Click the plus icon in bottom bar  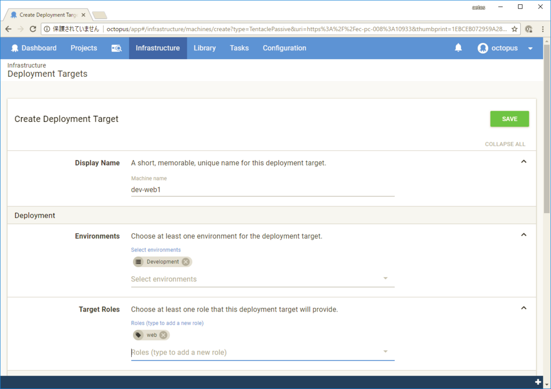(538, 382)
